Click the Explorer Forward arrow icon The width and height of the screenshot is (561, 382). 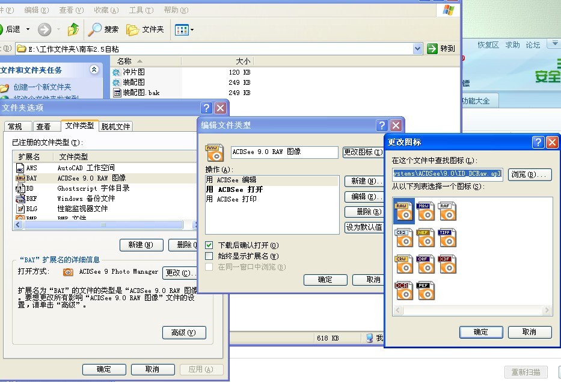click(x=44, y=29)
